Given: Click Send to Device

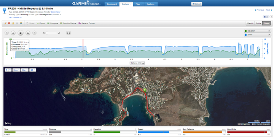Looking at the screenshot, I should coord(68,23).
